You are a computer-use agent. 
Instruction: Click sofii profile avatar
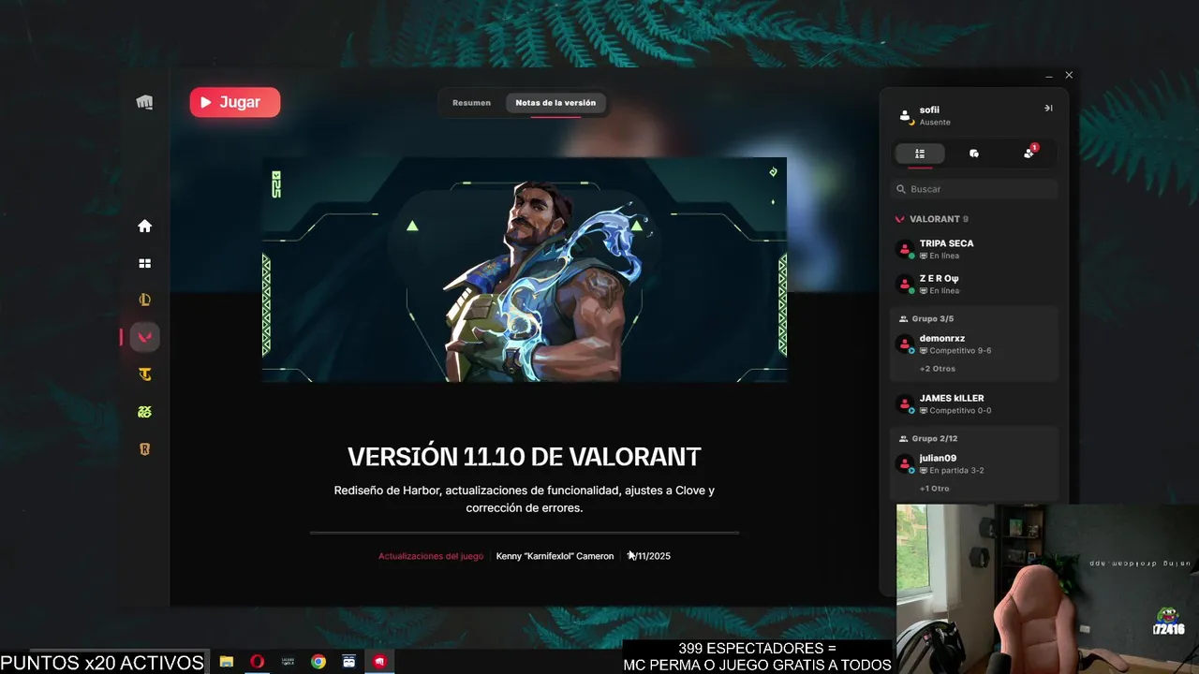[x=905, y=116]
